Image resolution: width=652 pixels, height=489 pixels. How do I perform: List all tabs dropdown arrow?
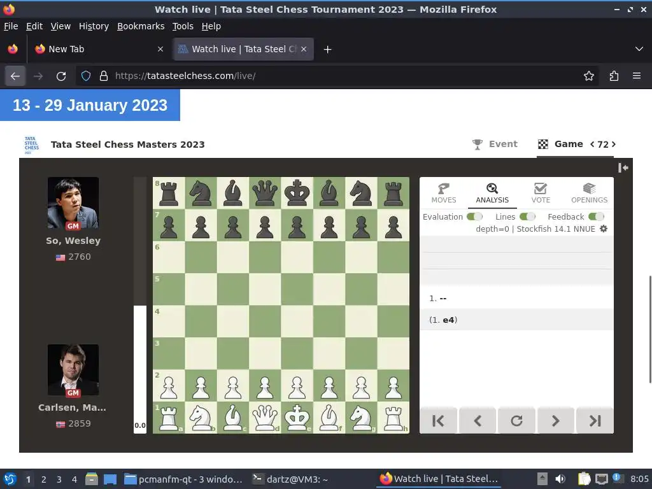[x=639, y=49]
